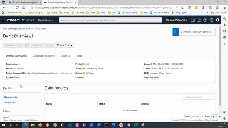Viewport: 228px width, 128px height.
Task: Open the Oracle user profile avatar
Action: [x=218, y=20]
